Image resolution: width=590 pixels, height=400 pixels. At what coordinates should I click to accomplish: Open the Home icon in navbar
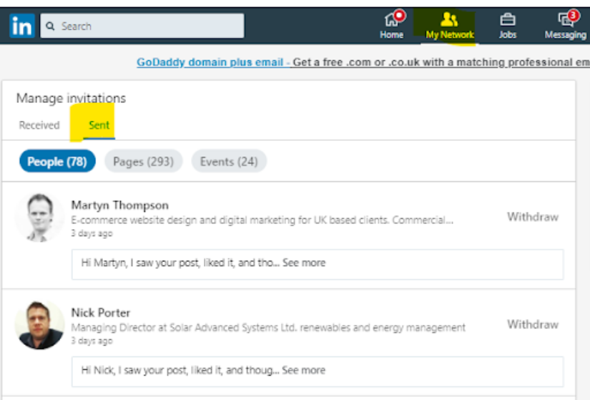392,19
